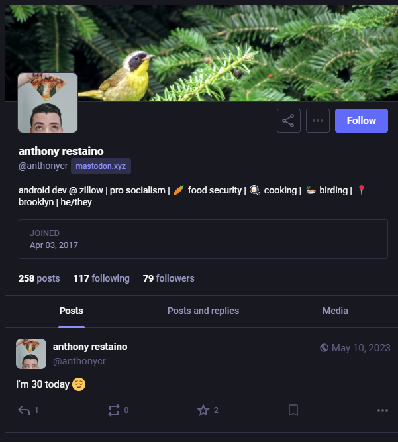The width and height of the screenshot is (398, 442).
Task: Select the Posts tab
Action: 72,311
